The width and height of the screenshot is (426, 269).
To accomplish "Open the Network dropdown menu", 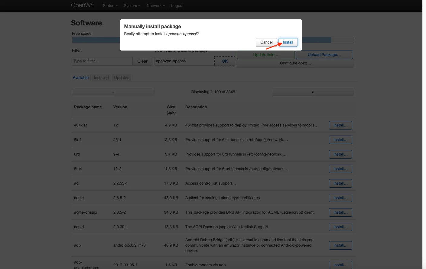I will pyautogui.click(x=156, y=6).
